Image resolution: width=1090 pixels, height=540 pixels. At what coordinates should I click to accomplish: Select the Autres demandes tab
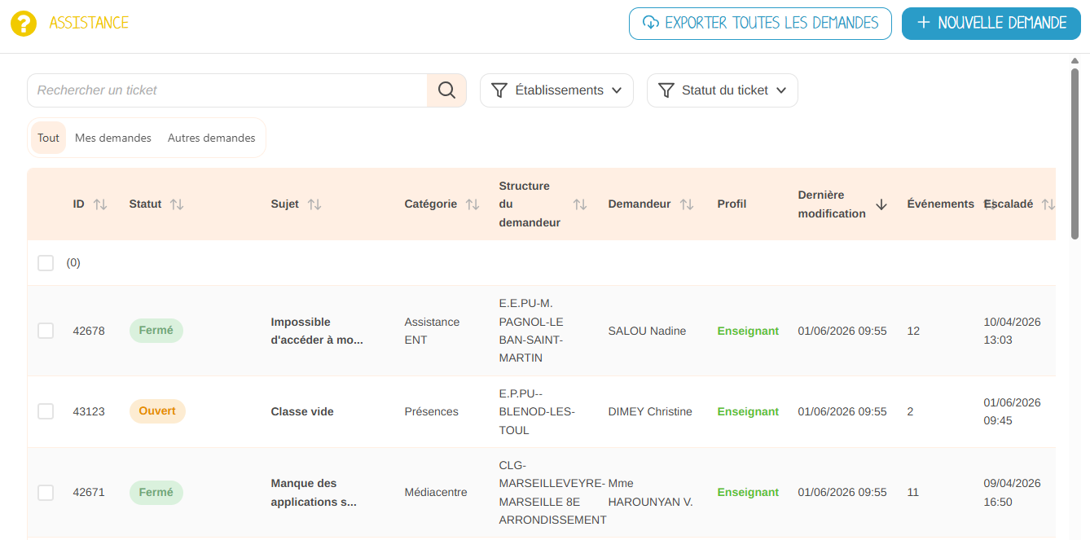click(212, 138)
